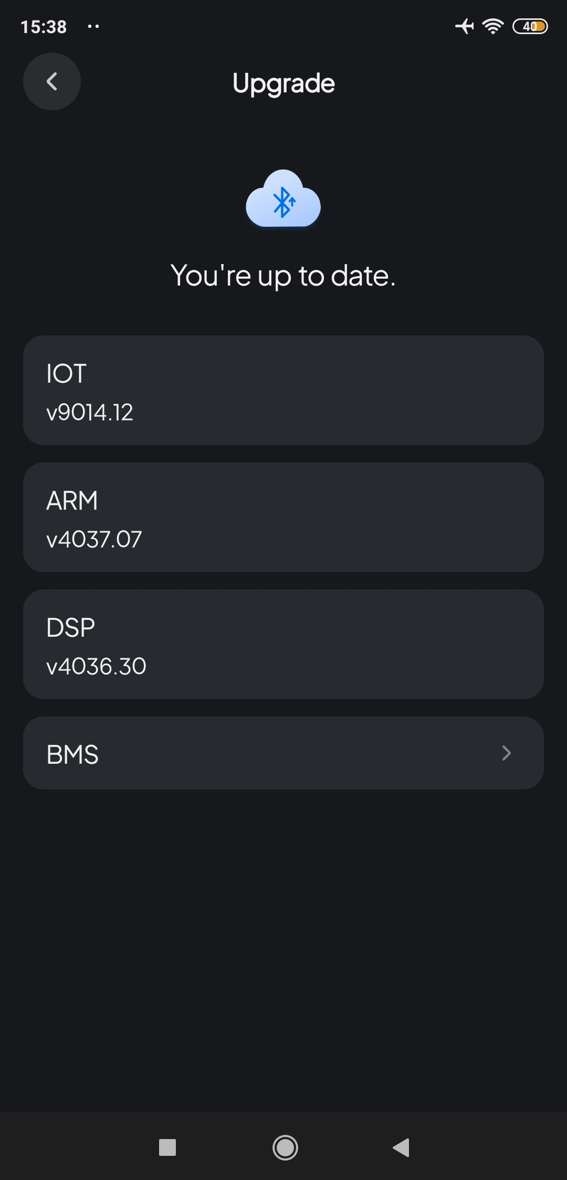Tap the 15:38 clock in status bar
Screen dimensions: 567x1180
pos(44,27)
